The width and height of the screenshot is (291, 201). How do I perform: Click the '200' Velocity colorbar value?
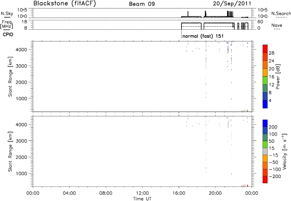(273, 127)
